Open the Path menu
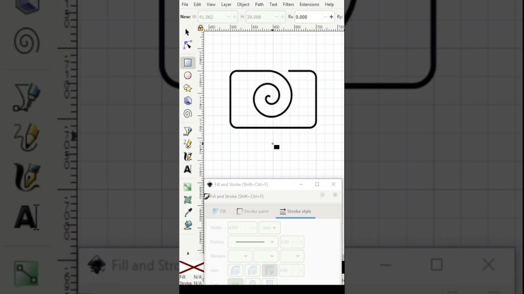This screenshot has height=294, width=524. pyautogui.click(x=259, y=5)
